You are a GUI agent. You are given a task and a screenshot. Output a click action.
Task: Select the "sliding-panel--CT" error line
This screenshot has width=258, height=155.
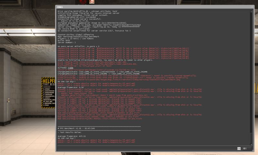pos(123,78)
